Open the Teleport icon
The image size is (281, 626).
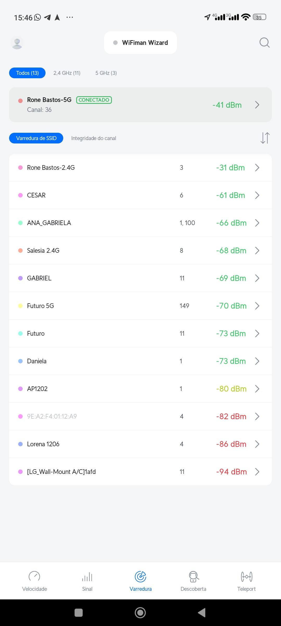click(246, 576)
